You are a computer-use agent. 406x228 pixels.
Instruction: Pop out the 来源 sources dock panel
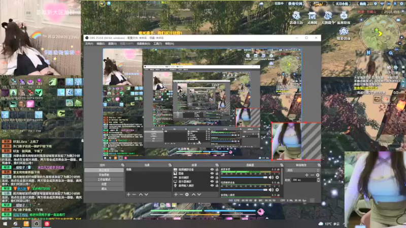click(217, 165)
